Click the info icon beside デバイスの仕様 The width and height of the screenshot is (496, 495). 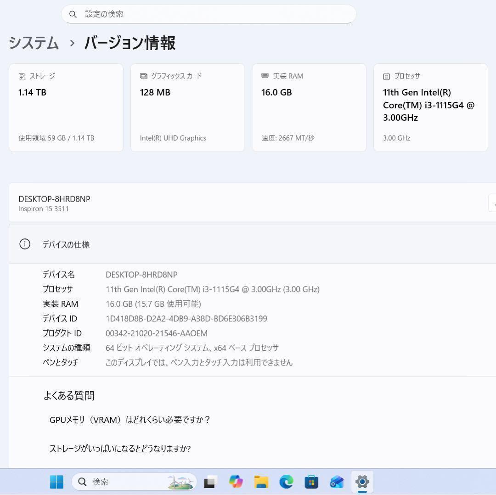click(24, 244)
